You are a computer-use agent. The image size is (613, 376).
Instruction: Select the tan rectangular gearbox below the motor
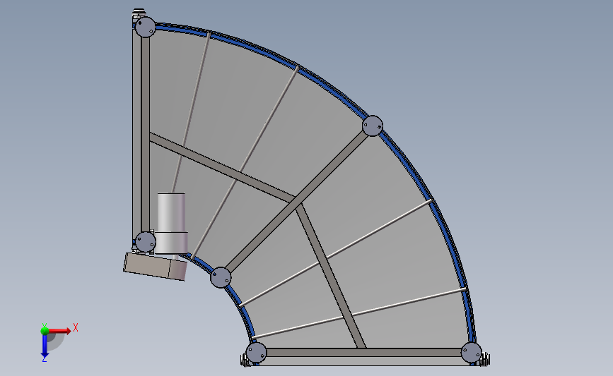pyautogui.click(x=156, y=267)
